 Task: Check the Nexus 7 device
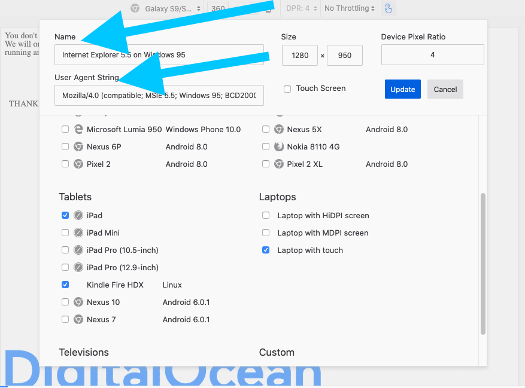pos(65,319)
